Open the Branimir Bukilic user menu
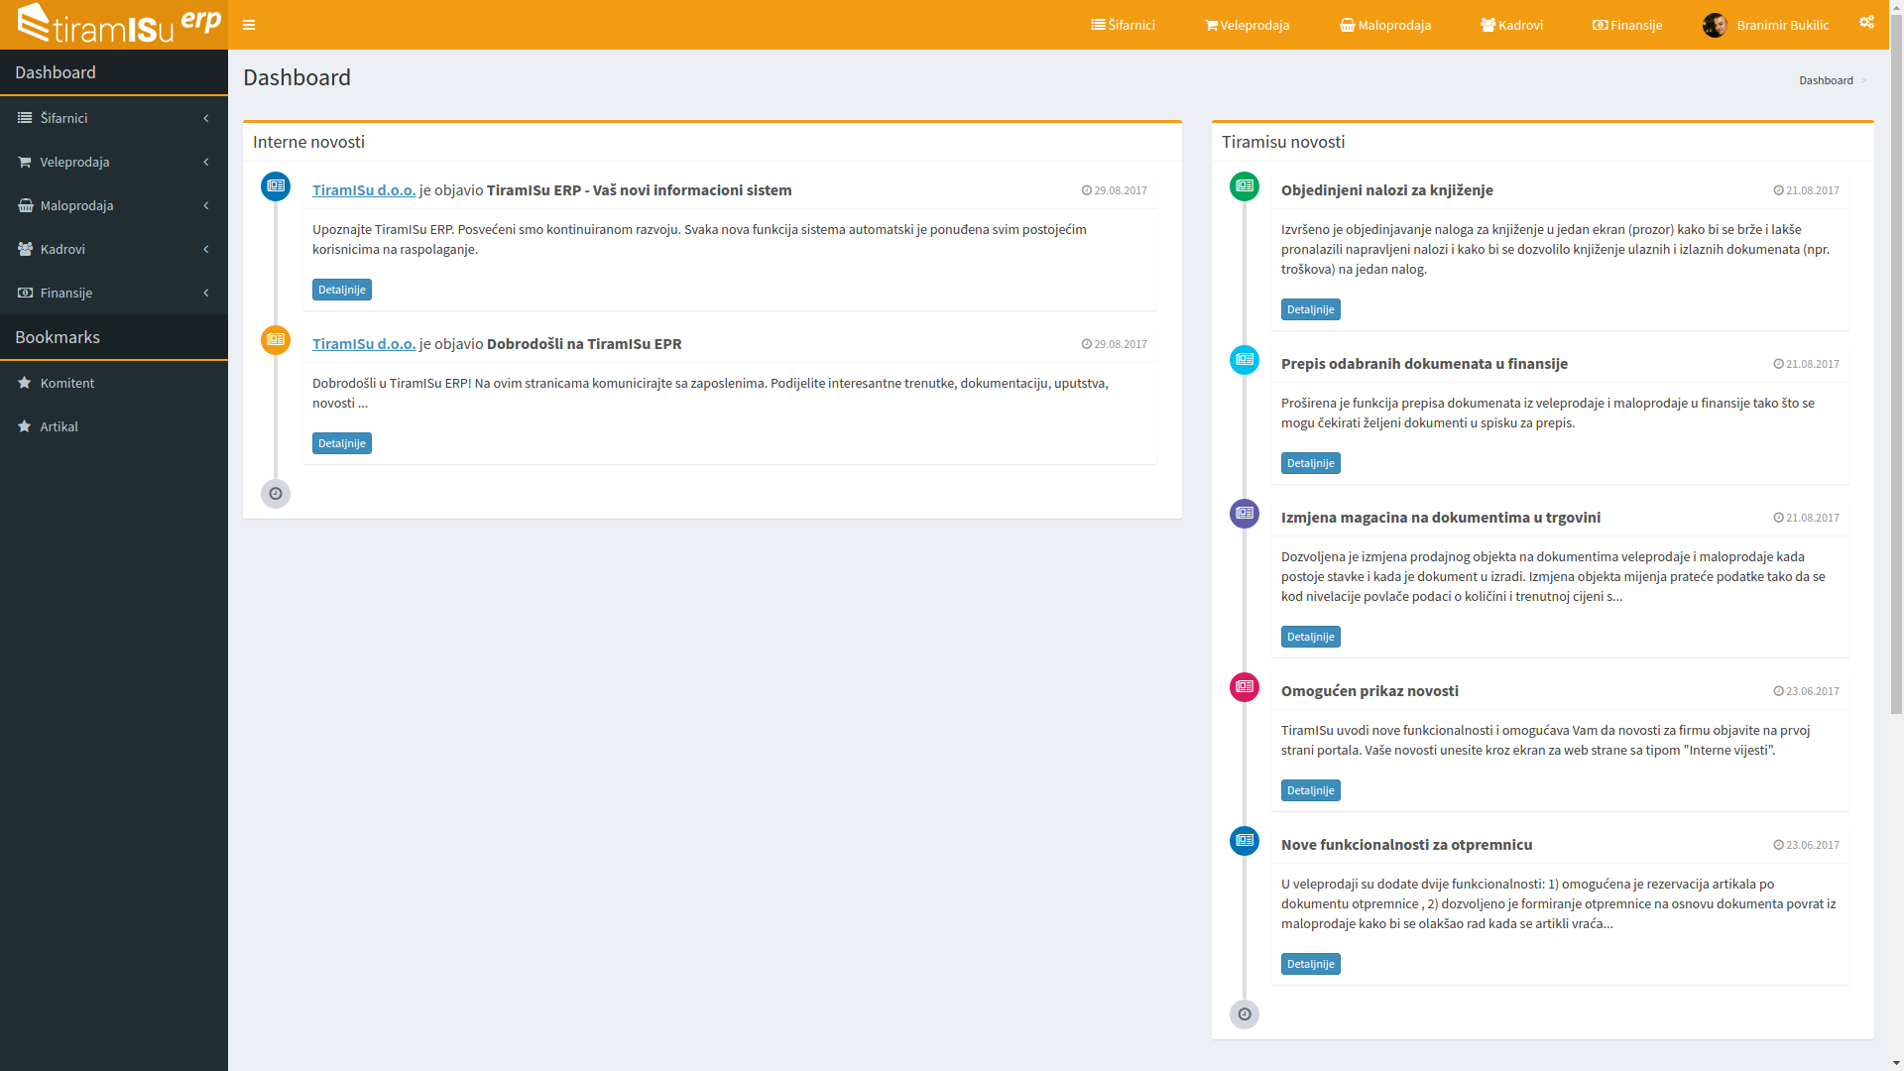This screenshot has width=1904, height=1071. [1765, 25]
